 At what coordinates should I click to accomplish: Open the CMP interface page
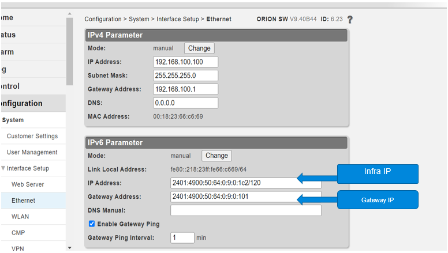coord(18,233)
